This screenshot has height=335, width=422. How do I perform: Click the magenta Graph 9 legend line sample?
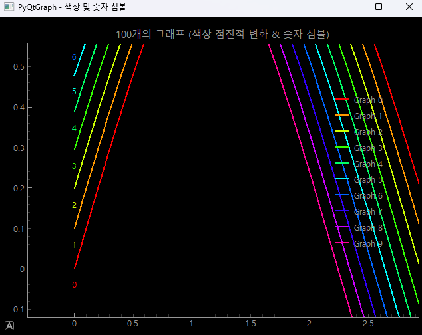point(342,243)
